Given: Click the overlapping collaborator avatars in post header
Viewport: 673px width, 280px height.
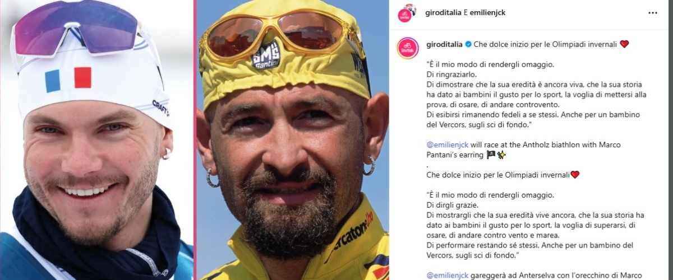Looking at the screenshot, I should tap(406, 12).
